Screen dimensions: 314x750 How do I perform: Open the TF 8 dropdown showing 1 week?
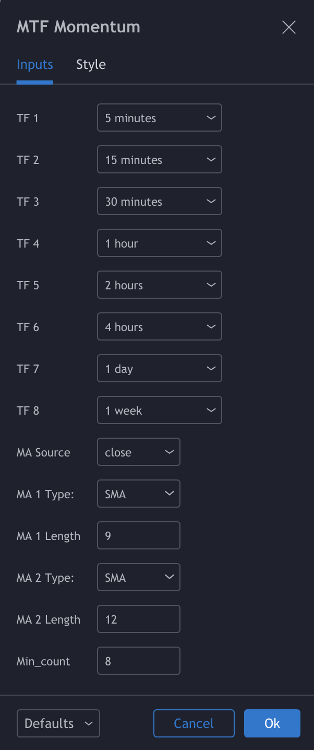[x=159, y=411]
